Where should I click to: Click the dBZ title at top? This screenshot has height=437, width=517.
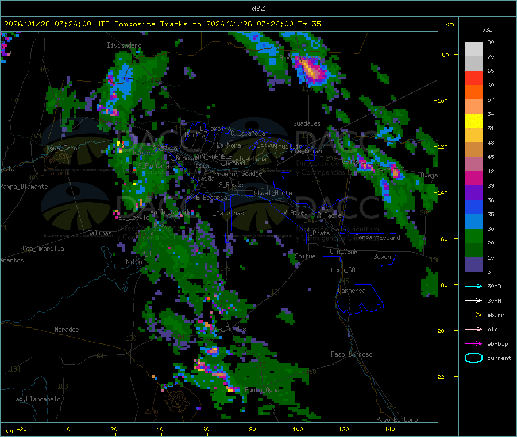pyautogui.click(x=258, y=9)
